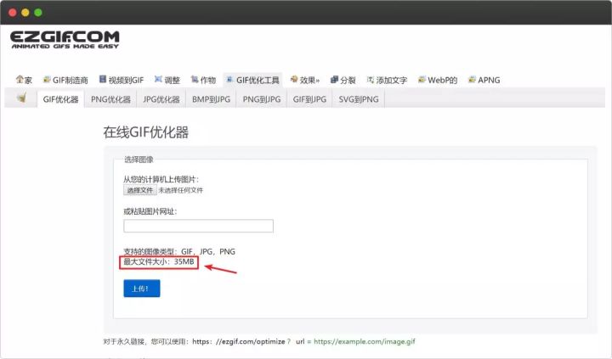Select the GIF优化工具 menu item

pyautogui.click(x=253, y=80)
